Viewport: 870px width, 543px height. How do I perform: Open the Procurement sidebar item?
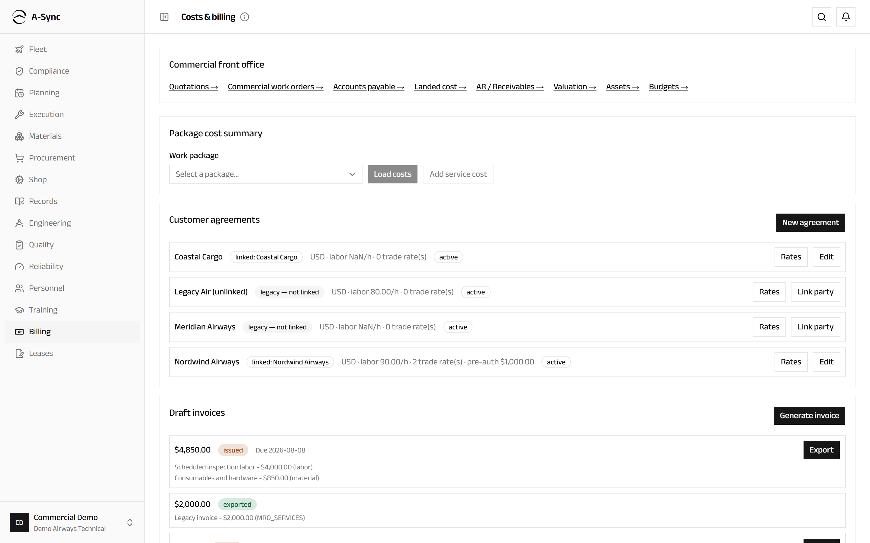(x=72, y=158)
